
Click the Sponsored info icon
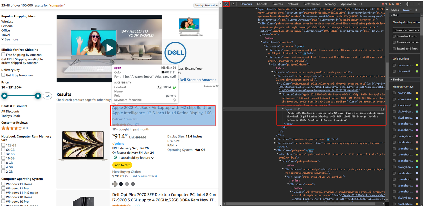(218, 86)
